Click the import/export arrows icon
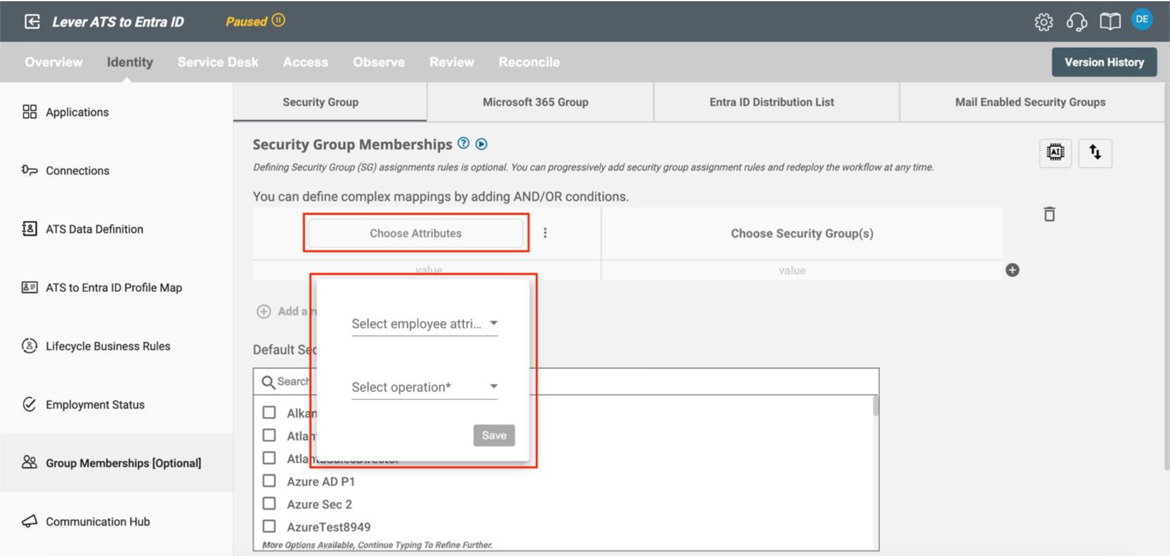The image size is (1170, 556). [1096, 154]
